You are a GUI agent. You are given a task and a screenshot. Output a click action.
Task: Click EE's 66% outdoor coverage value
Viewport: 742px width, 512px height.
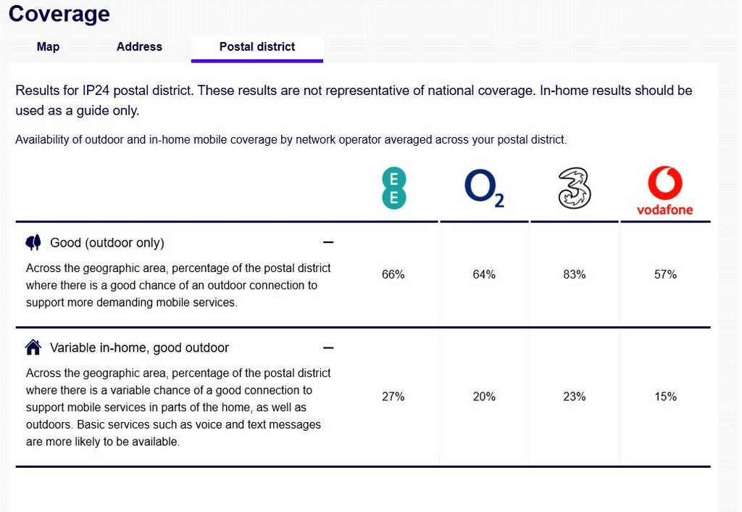(393, 274)
